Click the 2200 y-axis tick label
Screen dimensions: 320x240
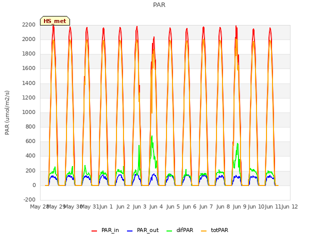29,24
